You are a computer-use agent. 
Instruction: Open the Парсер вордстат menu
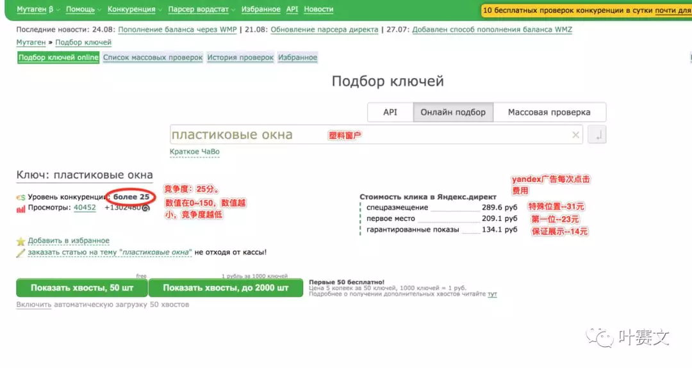tap(198, 9)
